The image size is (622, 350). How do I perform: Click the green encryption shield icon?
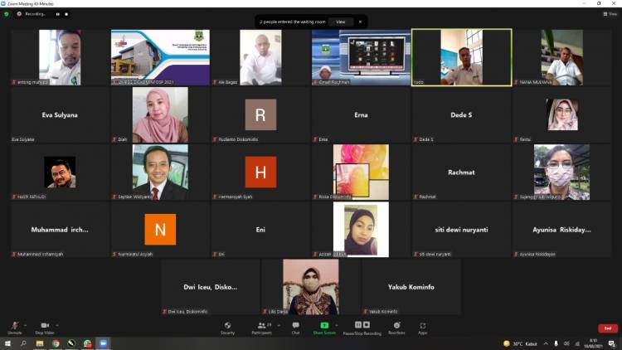click(x=7, y=14)
